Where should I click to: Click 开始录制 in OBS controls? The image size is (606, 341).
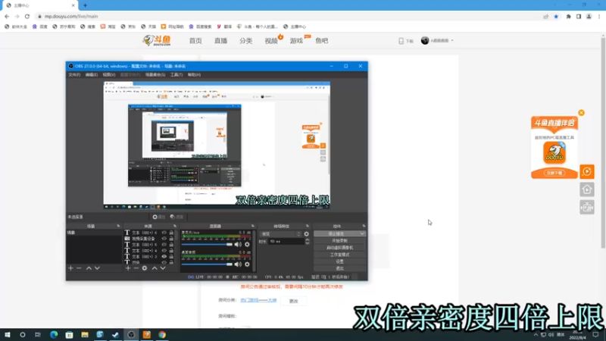(339, 240)
